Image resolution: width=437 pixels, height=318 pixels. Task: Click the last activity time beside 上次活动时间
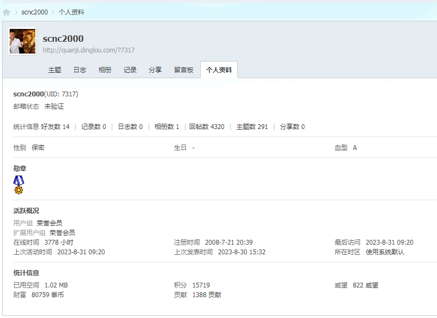[81, 252]
